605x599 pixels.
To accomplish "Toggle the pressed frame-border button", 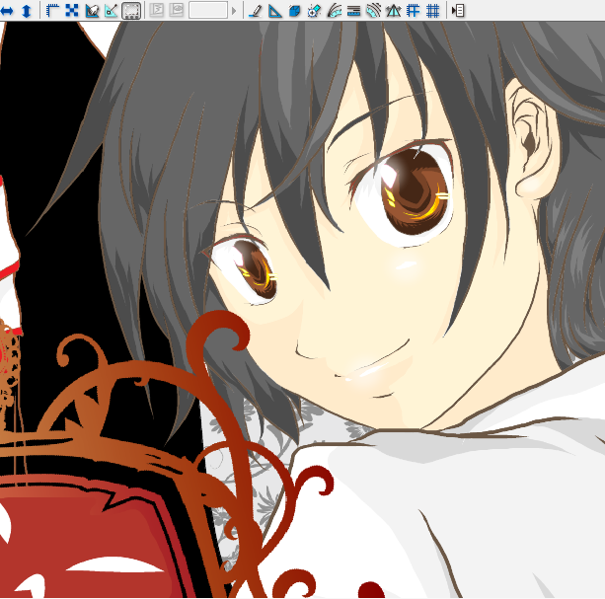I will point(131,11).
